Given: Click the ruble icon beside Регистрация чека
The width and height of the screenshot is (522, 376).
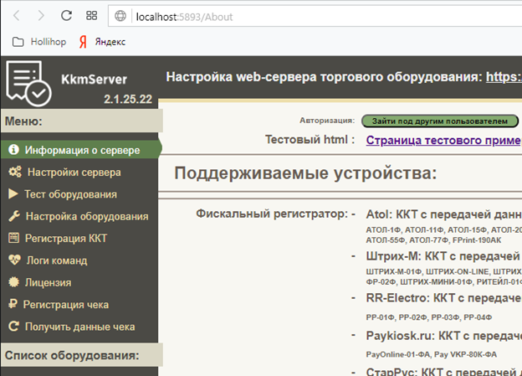Looking at the screenshot, I should pos(13,304).
